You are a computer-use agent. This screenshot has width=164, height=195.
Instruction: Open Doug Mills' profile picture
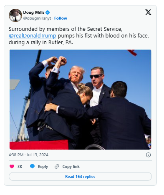click(15, 15)
